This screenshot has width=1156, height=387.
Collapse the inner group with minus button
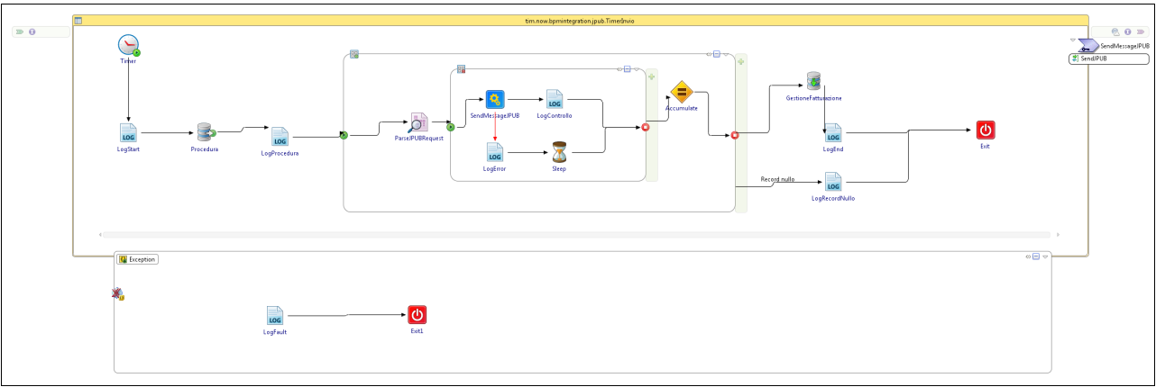point(627,69)
